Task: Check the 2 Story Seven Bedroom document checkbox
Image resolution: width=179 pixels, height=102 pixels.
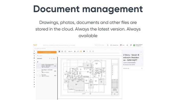Action: 38,66
